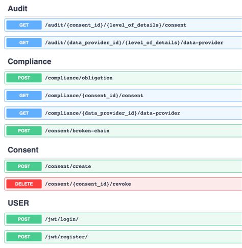Click GET badge for audit data-provider endpoint
The height and width of the screenshot is (248, 242).
tap(24, 42)
